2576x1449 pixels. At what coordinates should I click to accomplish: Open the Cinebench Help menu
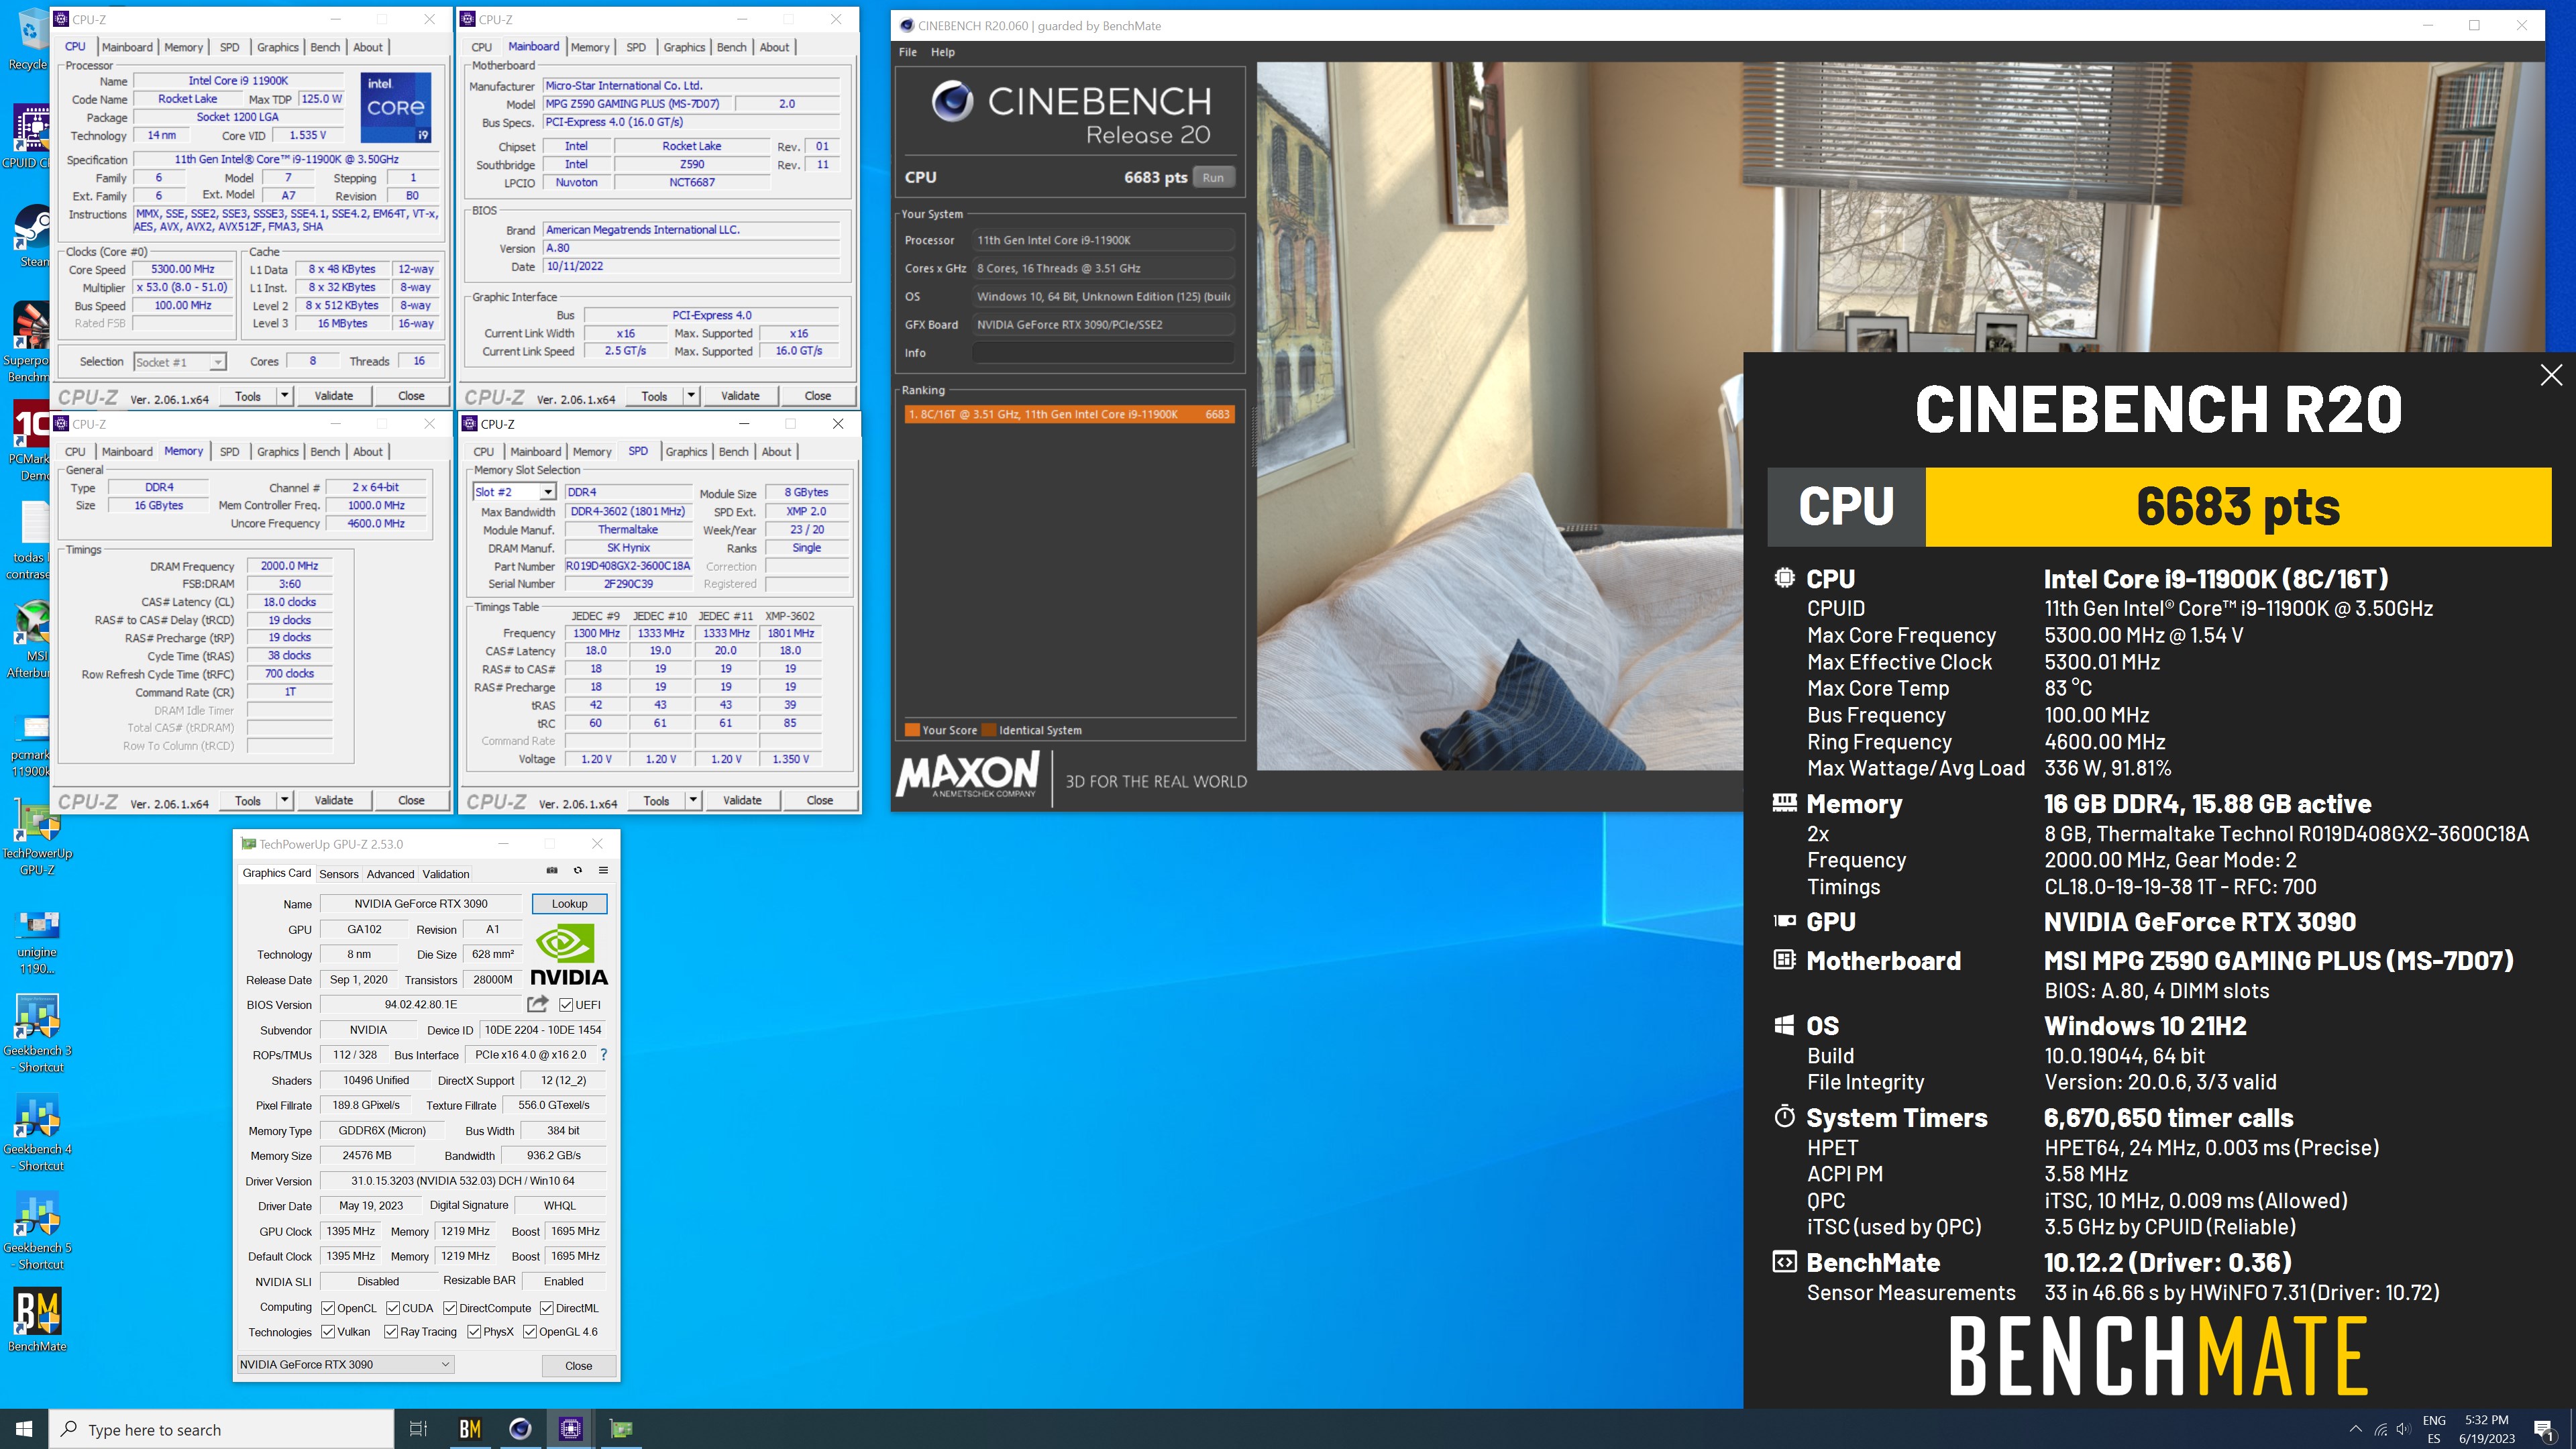(x=942, y=52)
